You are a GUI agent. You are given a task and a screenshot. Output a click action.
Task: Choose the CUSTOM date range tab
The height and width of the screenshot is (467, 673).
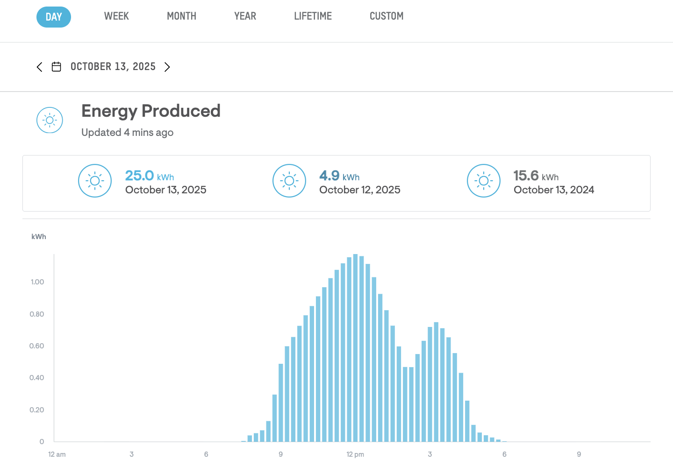pos(386,16)
